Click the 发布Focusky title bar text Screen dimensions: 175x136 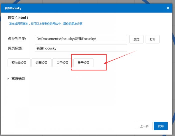pos(13,8)
